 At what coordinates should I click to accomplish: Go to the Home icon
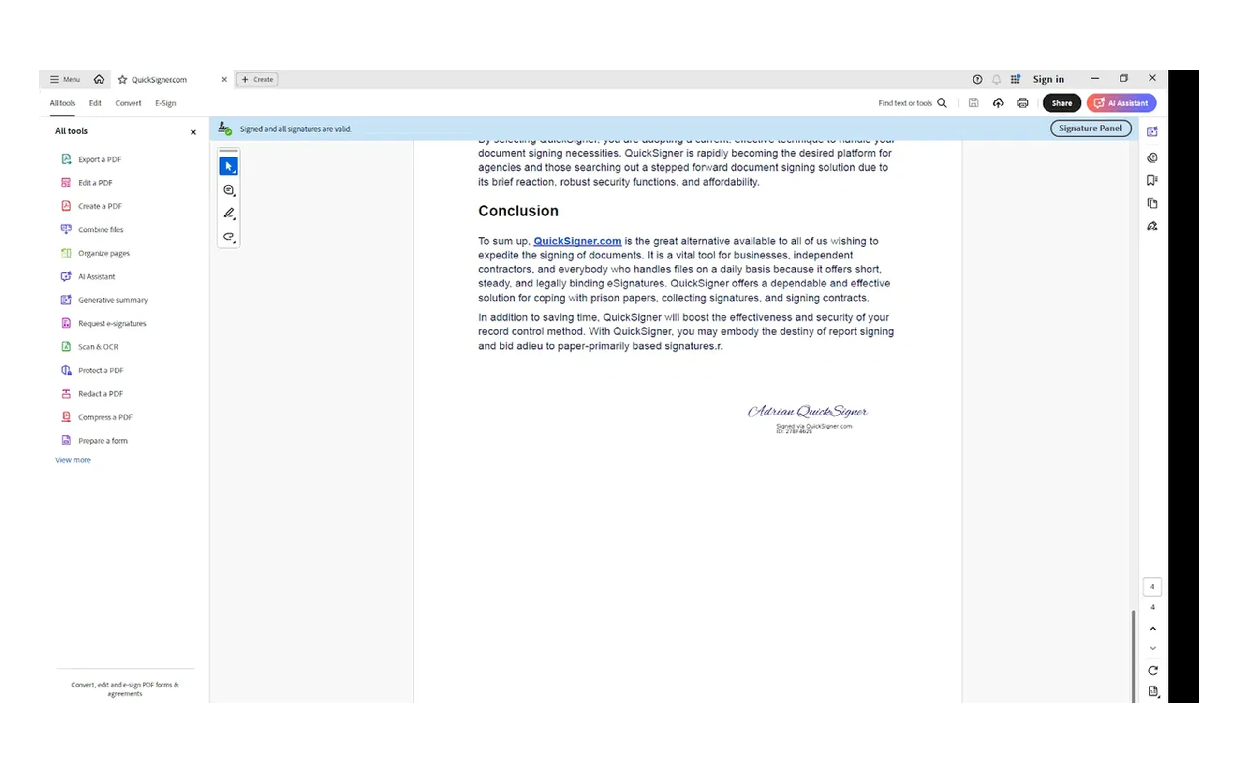tap(99, 79)
